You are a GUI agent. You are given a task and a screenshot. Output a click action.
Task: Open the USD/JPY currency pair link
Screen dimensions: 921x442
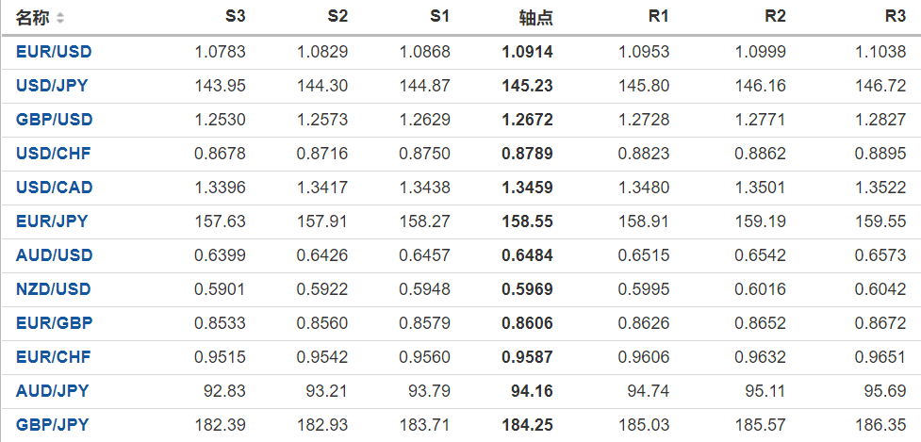54,86
